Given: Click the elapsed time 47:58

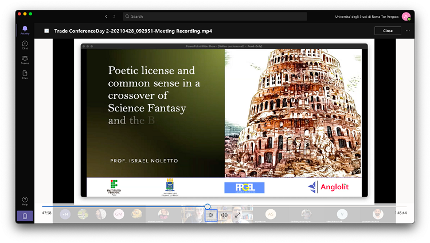Looking at the screenshot, I should click(x=46, y=213).
